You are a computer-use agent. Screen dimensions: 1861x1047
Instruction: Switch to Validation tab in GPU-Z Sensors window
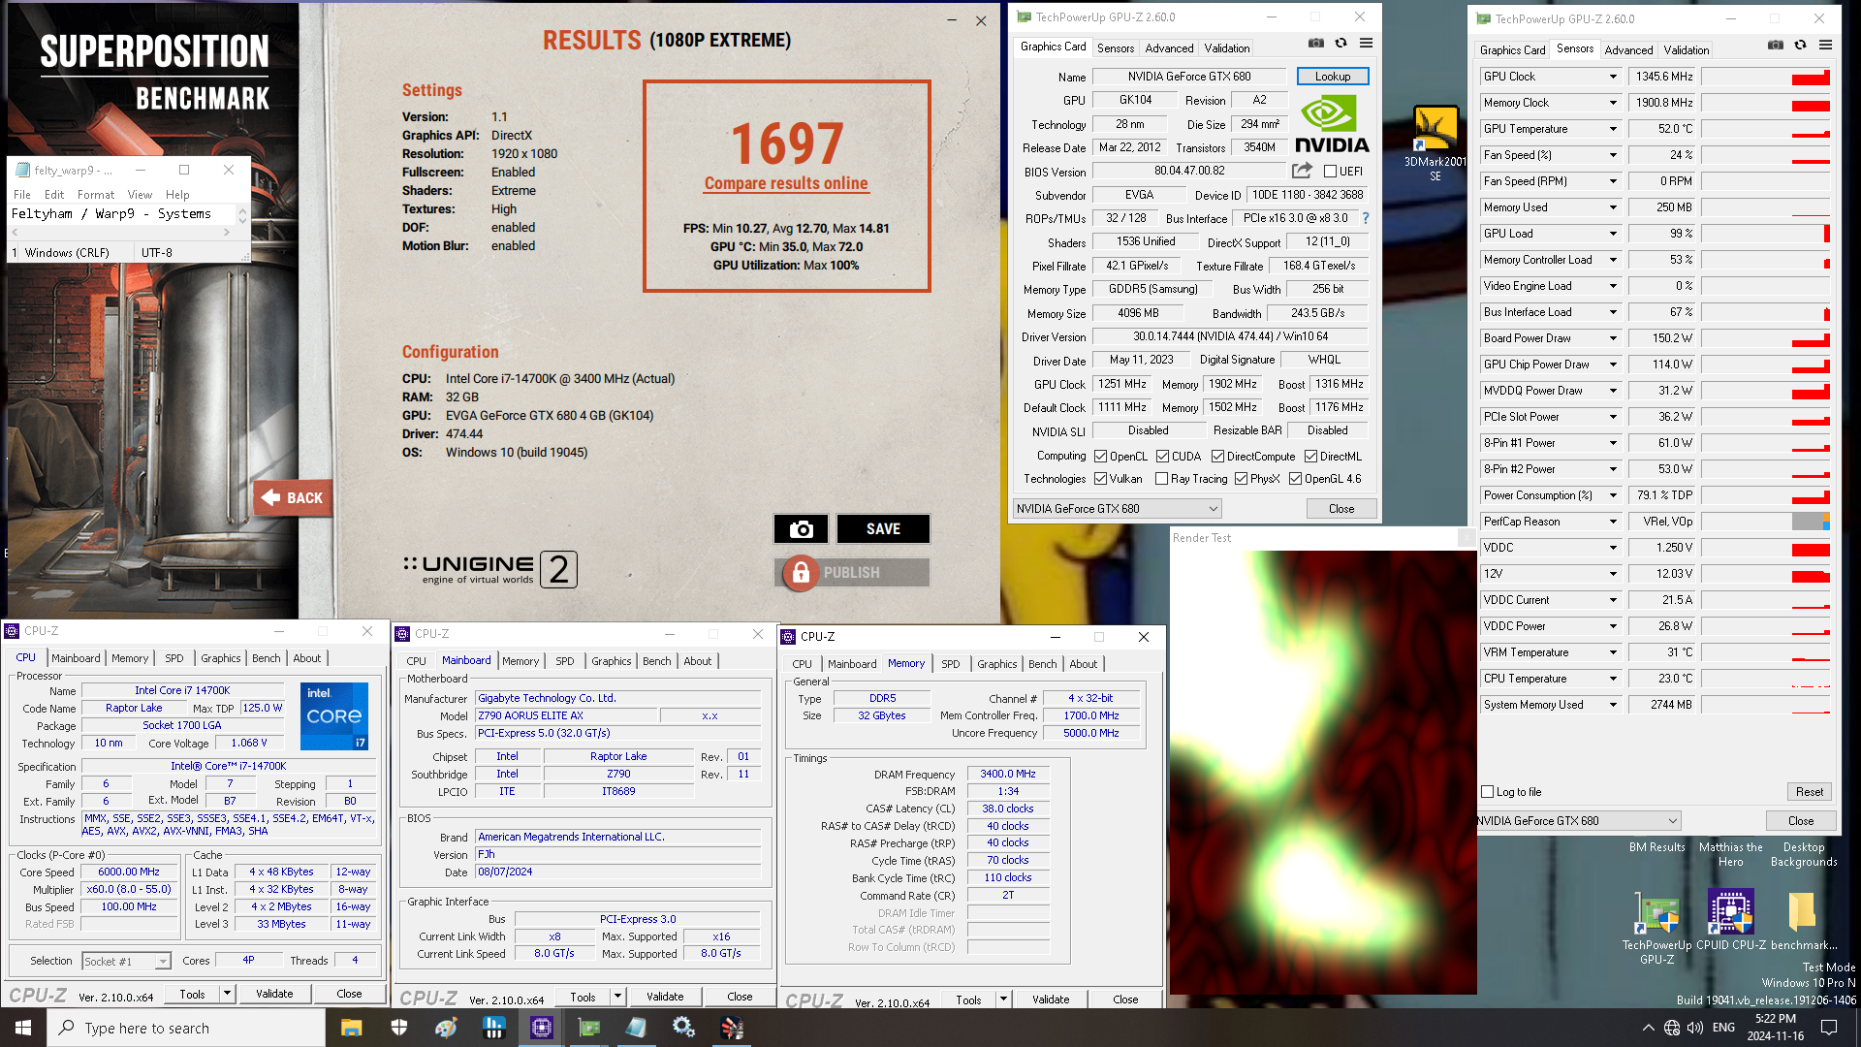(1687, 50)
